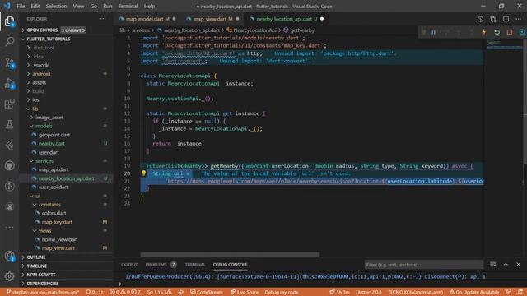Open errors and warnings in status bar
The image size is (527, 296).
coord(124,292)
